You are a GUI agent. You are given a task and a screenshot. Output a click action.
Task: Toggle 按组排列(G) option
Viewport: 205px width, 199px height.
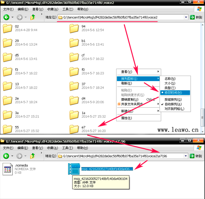coord(175,99)
